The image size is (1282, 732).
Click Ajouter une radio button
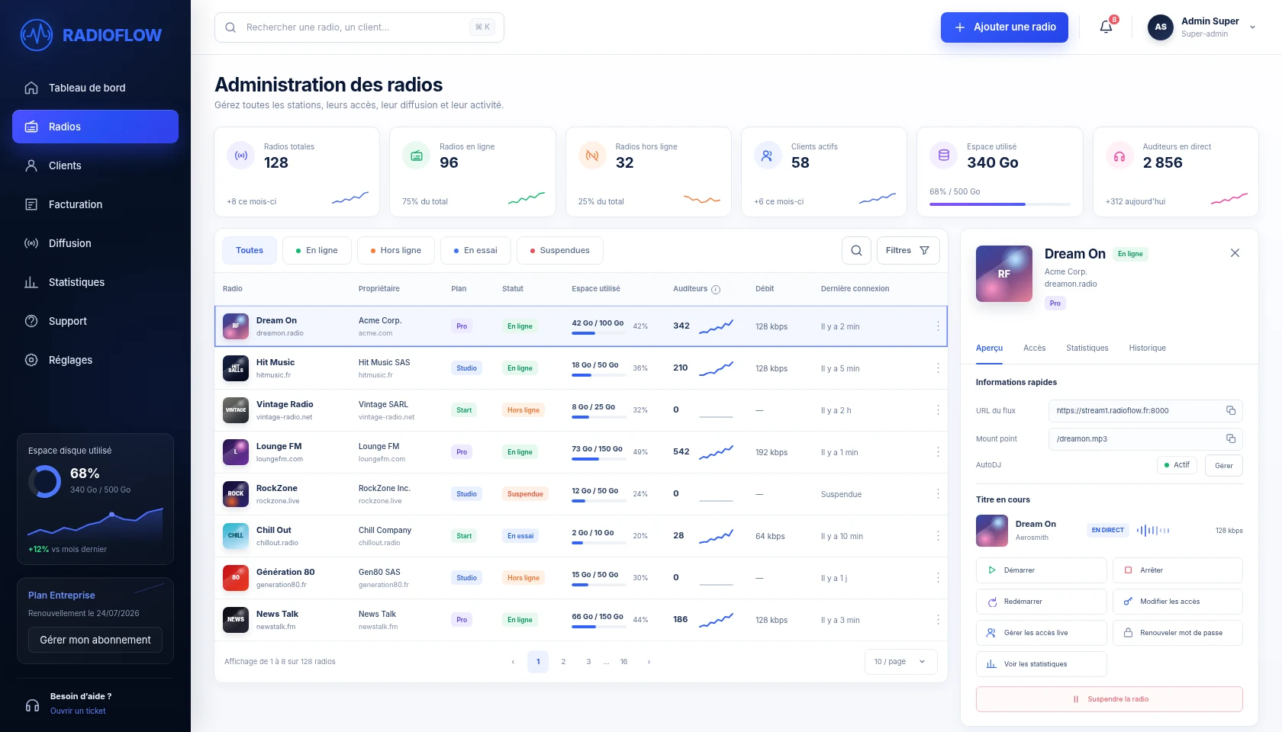click(1004, 27)
